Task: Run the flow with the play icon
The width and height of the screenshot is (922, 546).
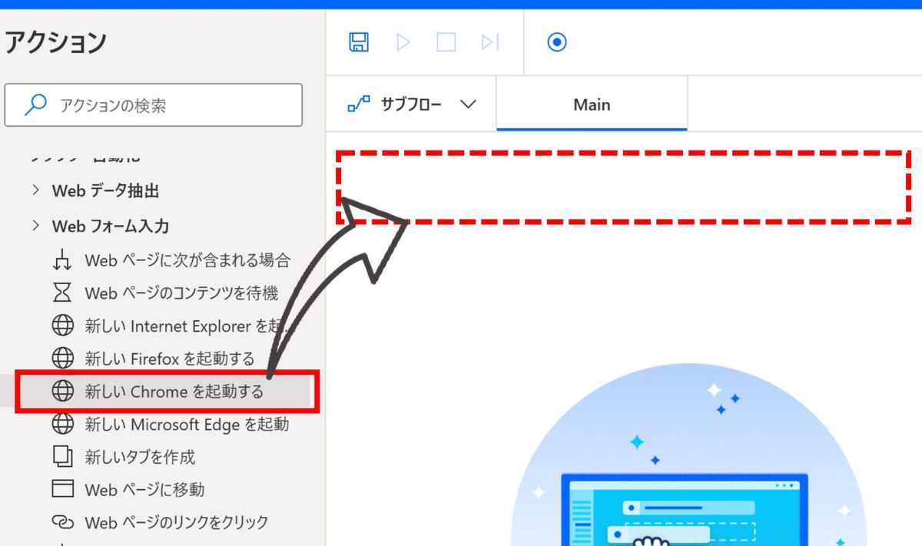Action: 403,41
